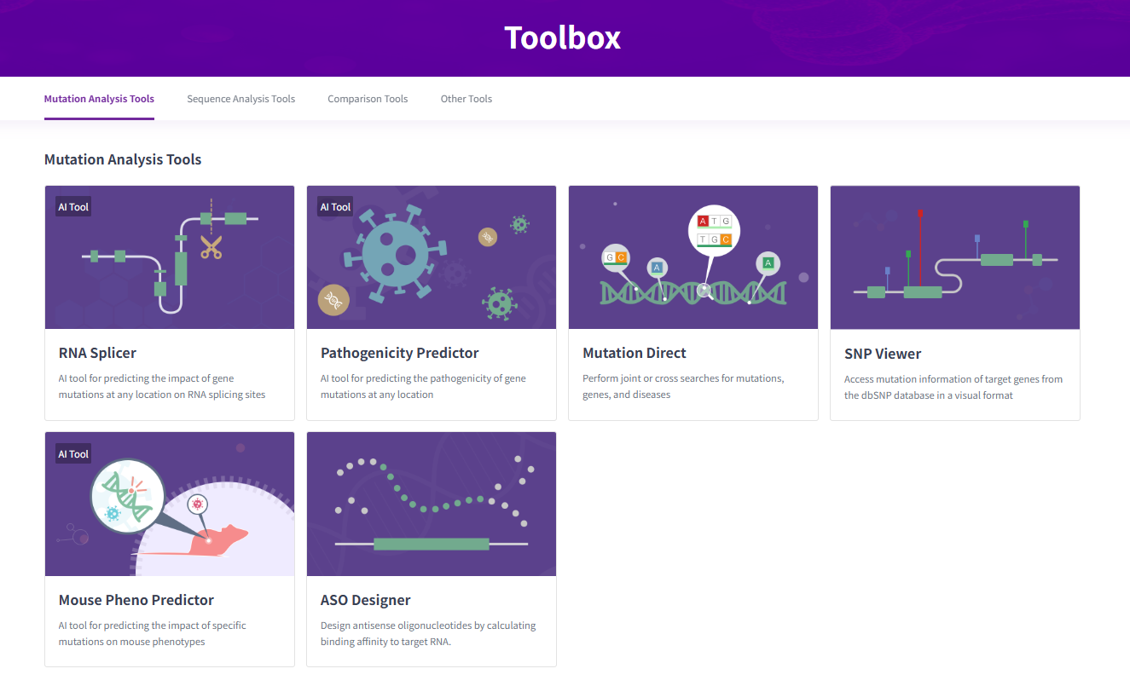Screen dimensions: 1130x686
Task: Click the Mutation Analysis Tools tab
Action: [x=99, y=98]
